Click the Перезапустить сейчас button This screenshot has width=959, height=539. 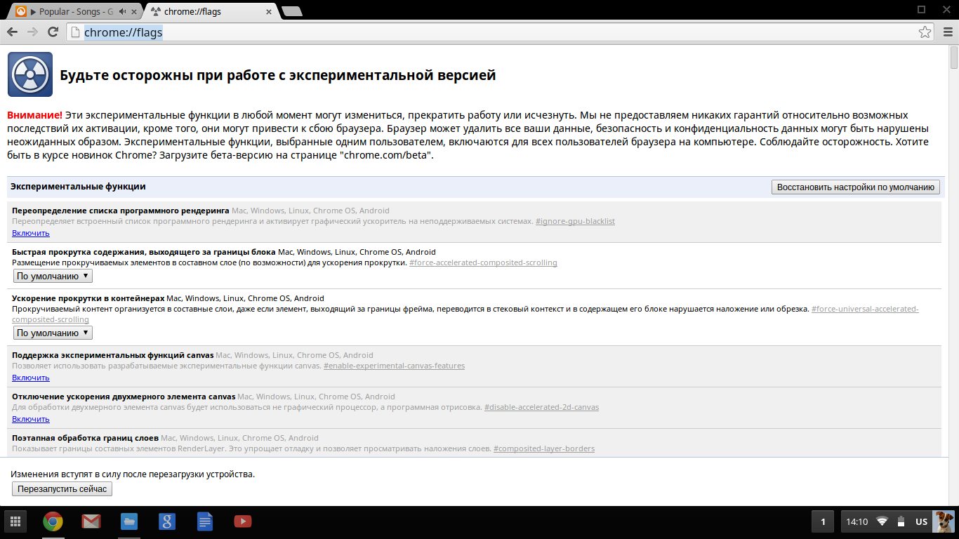coord(62,489)
